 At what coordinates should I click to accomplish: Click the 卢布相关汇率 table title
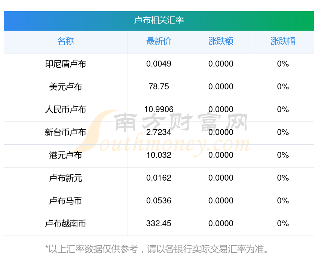click(x=159, y=20)
